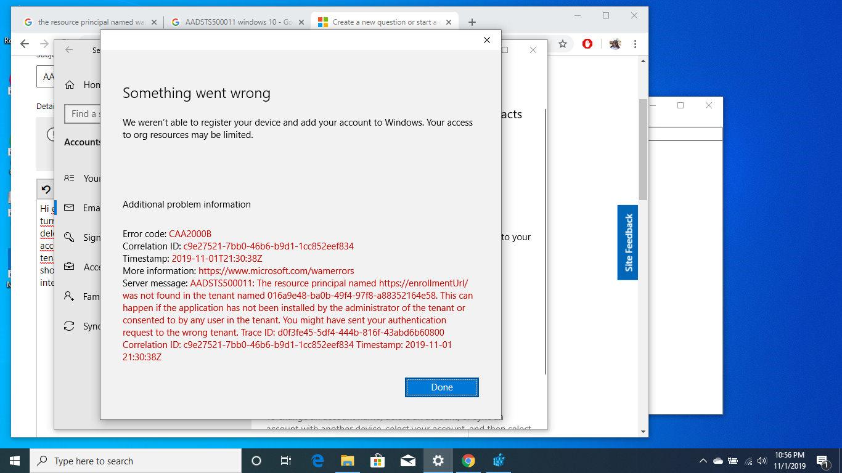Click the Done button in error dialog

(441, 387)
